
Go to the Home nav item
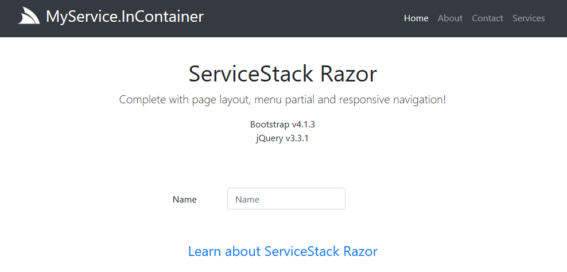click(416, 18)
